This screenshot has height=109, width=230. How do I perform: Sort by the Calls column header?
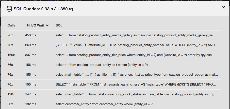click(11, 25)
